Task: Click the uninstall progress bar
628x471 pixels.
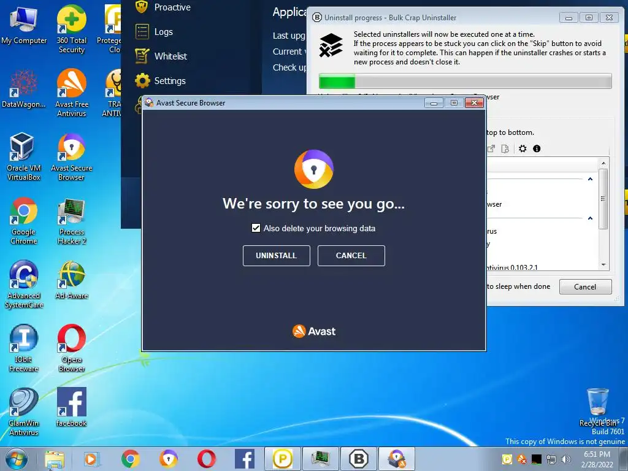Action: [x=465, y=82]
